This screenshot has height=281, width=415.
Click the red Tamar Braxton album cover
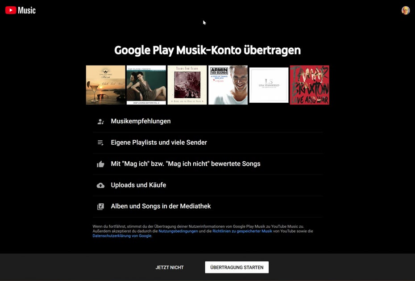(x=309, y=85)
